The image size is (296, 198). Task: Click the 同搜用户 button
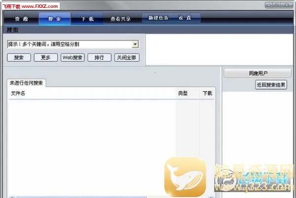click(x=258, y=73)
